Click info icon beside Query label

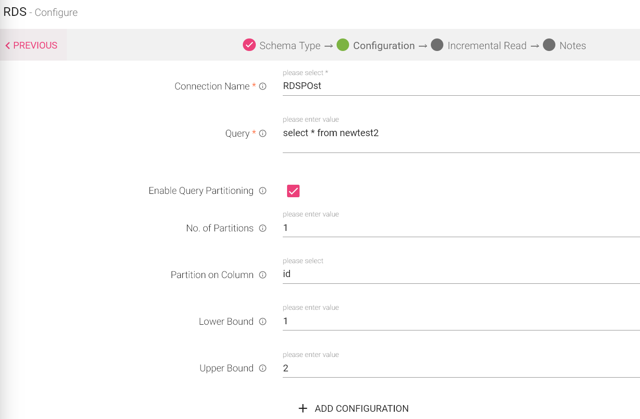(x=263, y=134)
